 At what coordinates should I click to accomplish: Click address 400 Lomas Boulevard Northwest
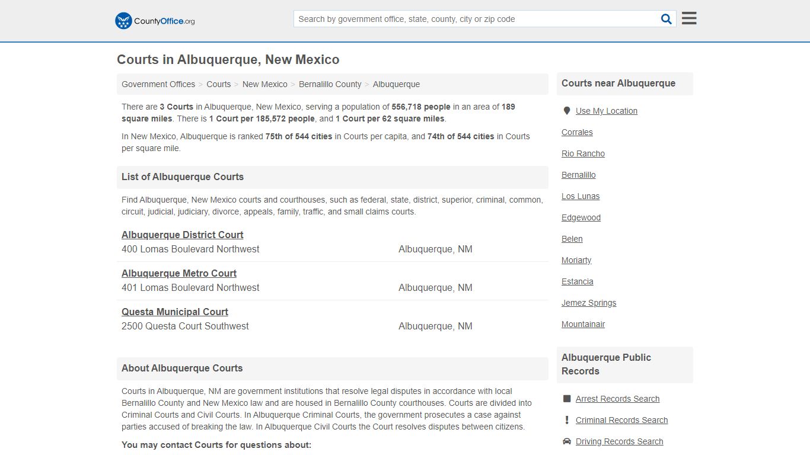point(190,249)
